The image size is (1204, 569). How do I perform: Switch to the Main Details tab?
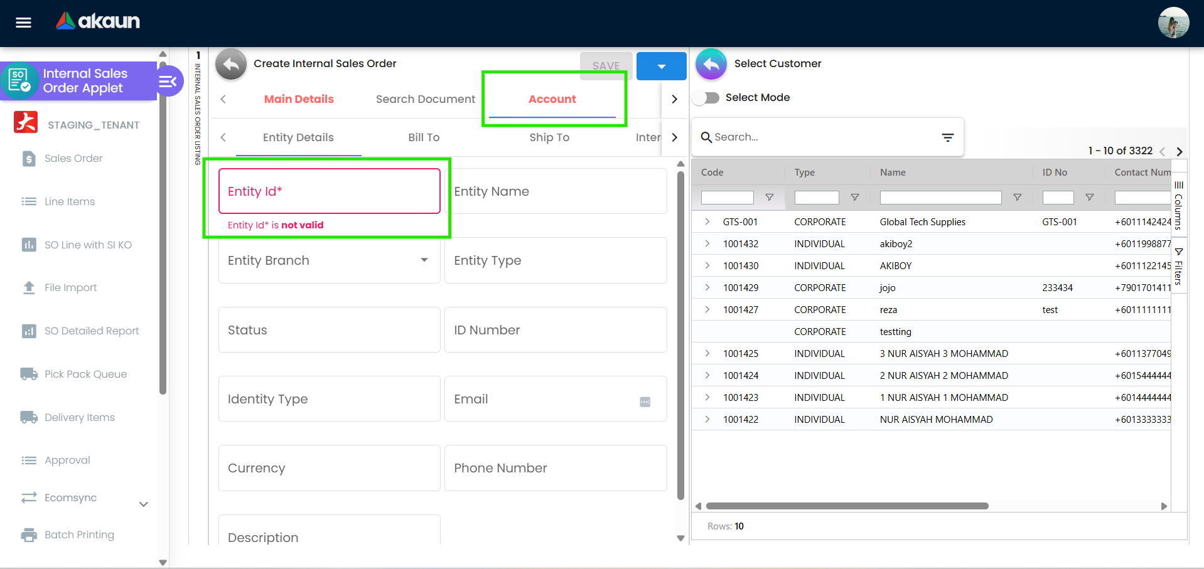(299, 99)
